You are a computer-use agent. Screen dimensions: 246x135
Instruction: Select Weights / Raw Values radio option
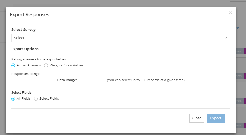point(46,65)
